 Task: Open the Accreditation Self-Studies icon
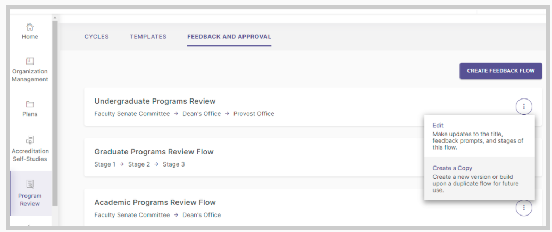click(x=30, y=140)
